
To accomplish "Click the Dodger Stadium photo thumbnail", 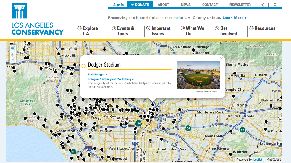I will (x=199, y=75).
